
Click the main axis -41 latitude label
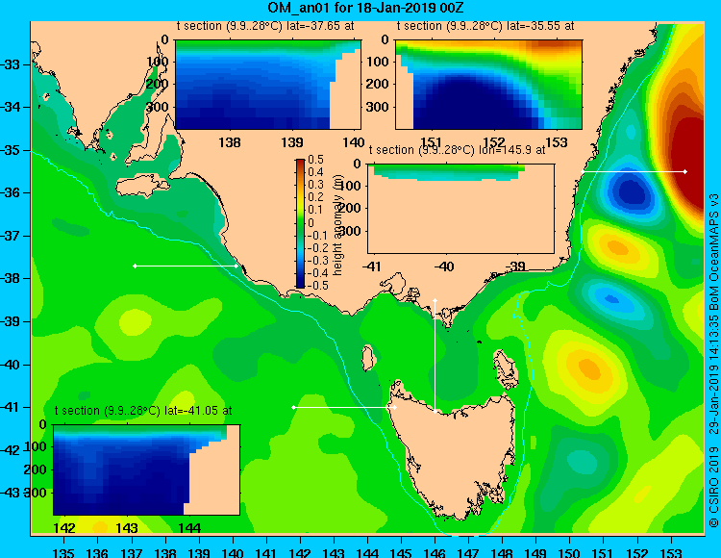tap(11, 408)
